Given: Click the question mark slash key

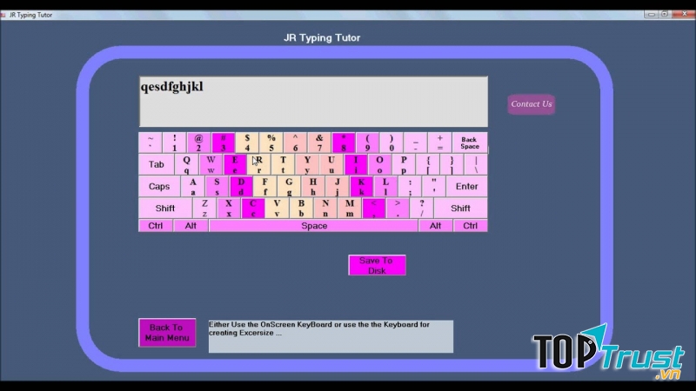Looking at the screenshot, I should (422, 209).
